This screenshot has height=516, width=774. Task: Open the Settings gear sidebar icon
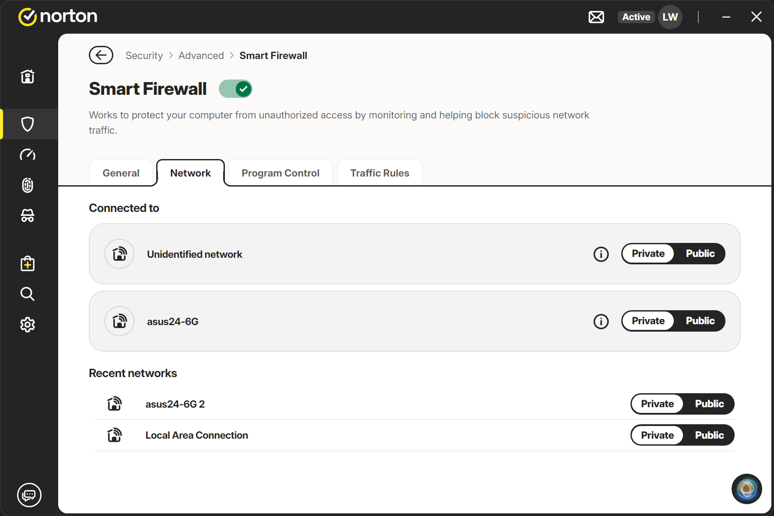(x=28, y=325)
